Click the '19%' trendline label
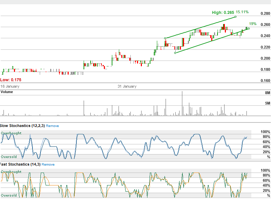 point(253,24)
